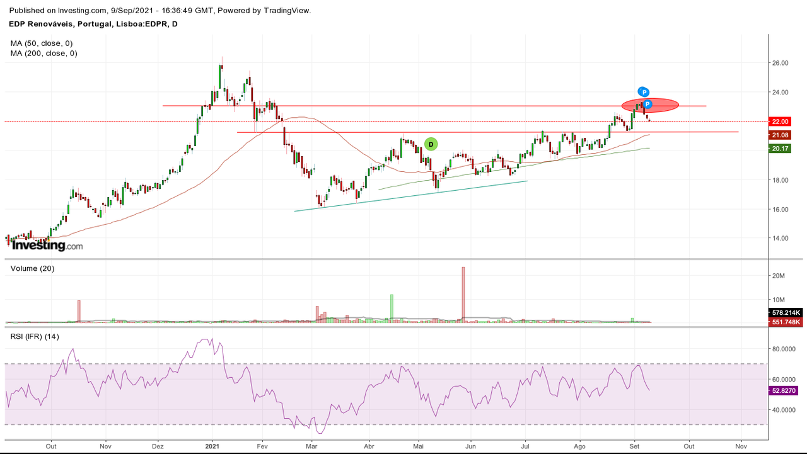The height and width of the screenshot is (454, 807).
Task: Click the green D dividend marker
Action: 431,144
